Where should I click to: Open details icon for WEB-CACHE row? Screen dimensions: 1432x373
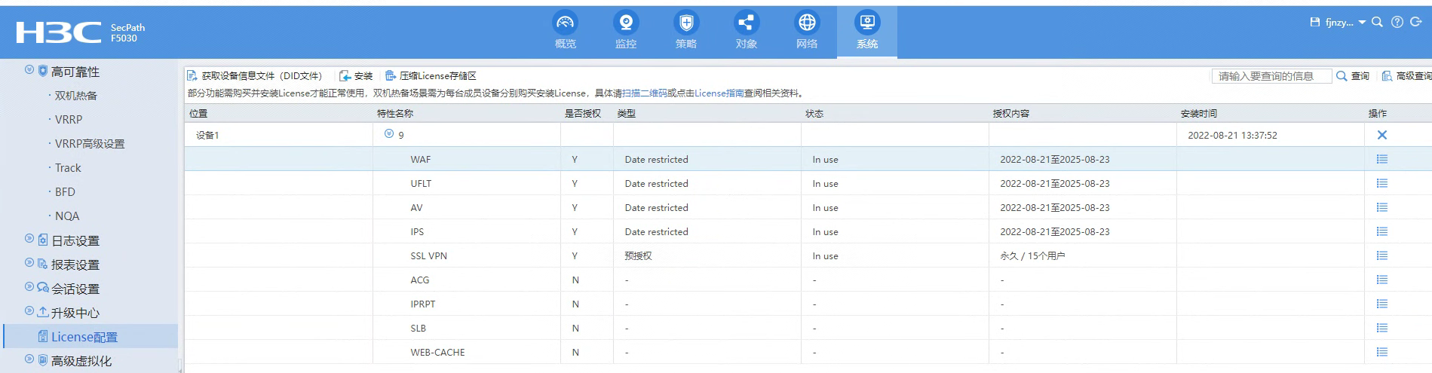[1381, 352]
